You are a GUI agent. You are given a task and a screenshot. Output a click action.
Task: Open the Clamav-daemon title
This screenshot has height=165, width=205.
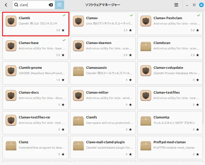click(x=99, y=43)
